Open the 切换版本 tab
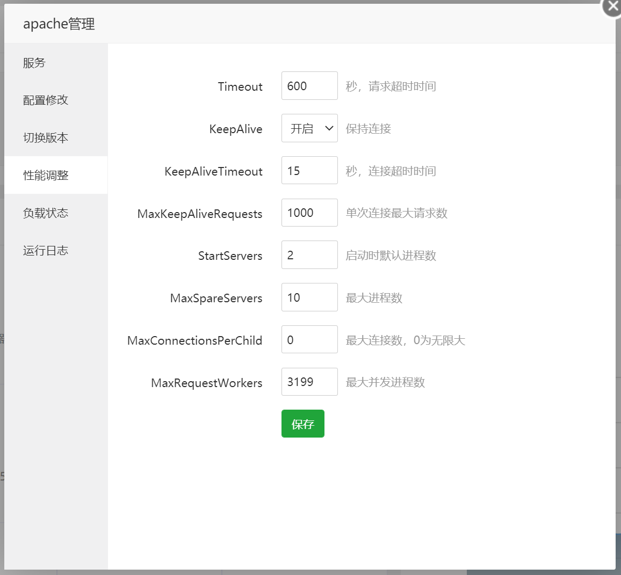This screenshot has width=621, height=575. click(x=56, y=138)
